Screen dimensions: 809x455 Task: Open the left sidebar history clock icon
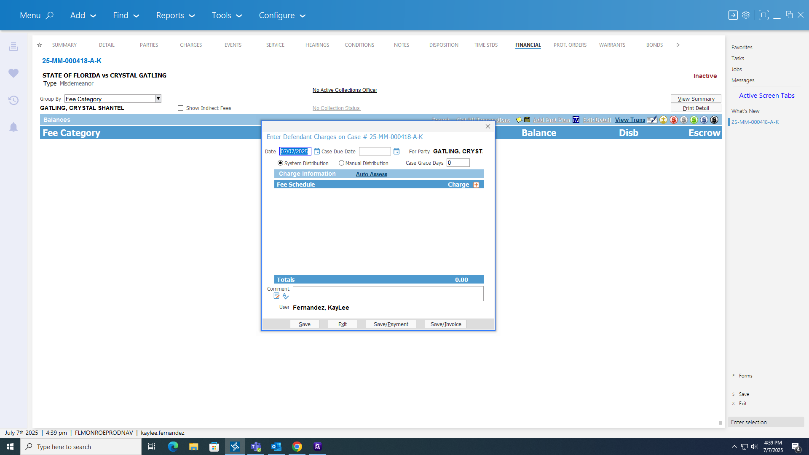13,100
